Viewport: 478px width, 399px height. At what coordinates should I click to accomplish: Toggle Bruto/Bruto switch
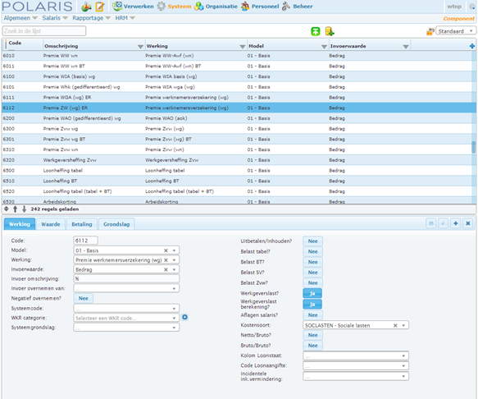[312, 346]
